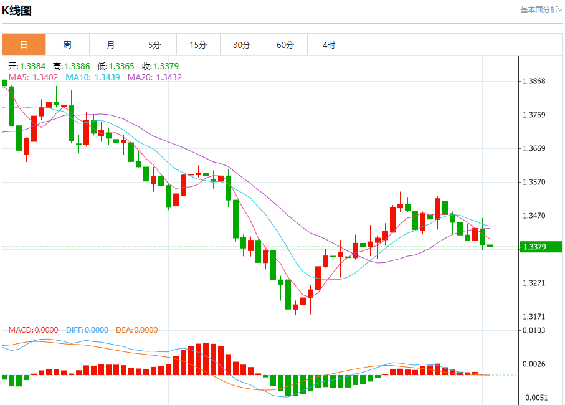Click the 0.0103 MACD axis label

point(534,330)
